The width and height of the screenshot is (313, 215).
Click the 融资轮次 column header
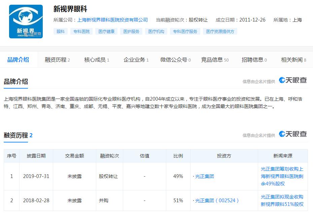109,156
